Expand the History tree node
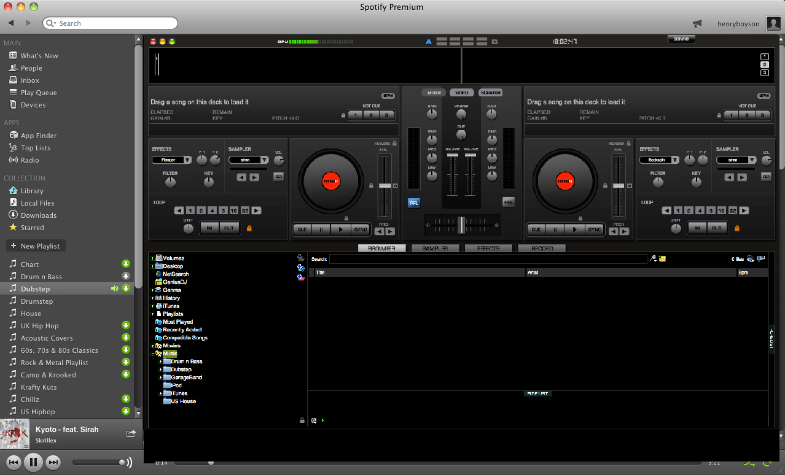 click(152, 298)
